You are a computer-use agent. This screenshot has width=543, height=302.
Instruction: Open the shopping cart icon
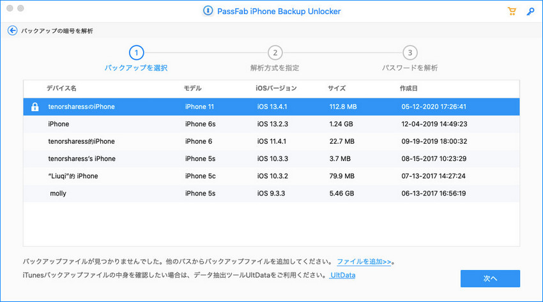coord(511,11)
